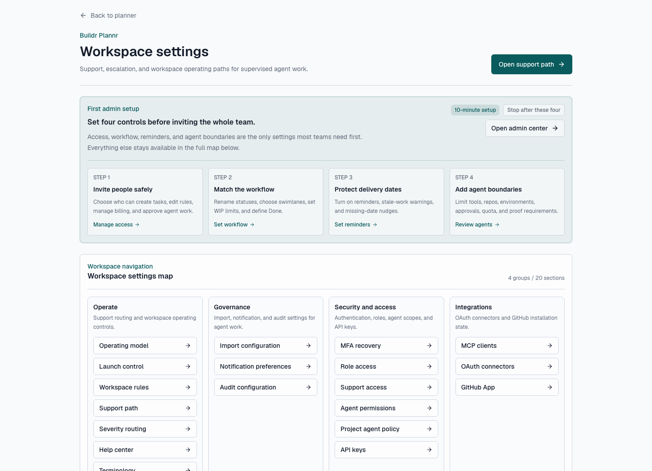Image resolution: width=652 pixels, height=471 pixels.
Task: Open the Audit configuration section
Action: pyautogui.click(x=266, y=387)
